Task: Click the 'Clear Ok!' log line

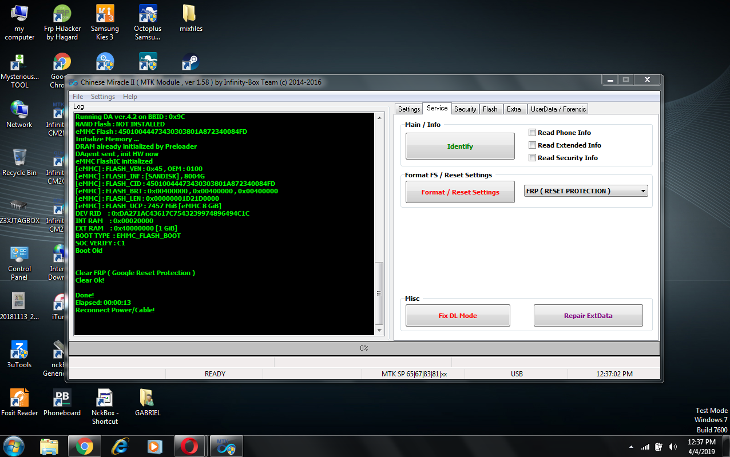Action: (90, 280)
